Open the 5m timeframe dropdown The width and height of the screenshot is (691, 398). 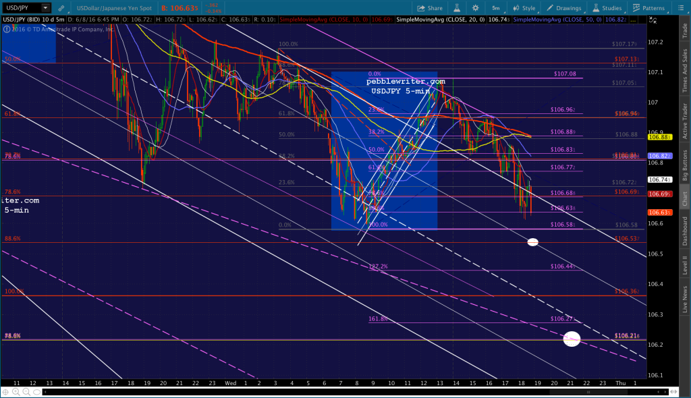(496, 8)
